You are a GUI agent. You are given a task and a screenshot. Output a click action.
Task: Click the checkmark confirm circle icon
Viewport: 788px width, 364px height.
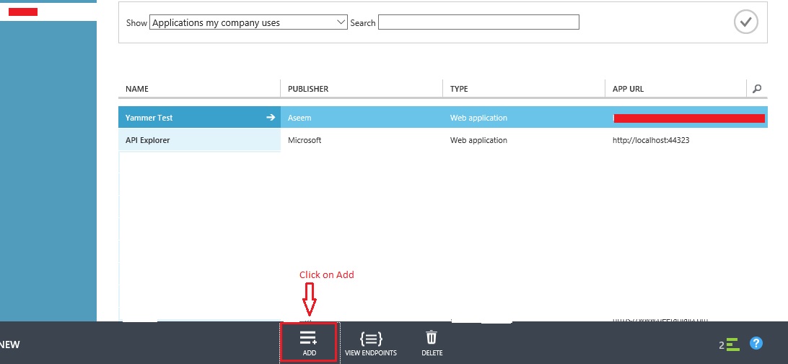746,22
